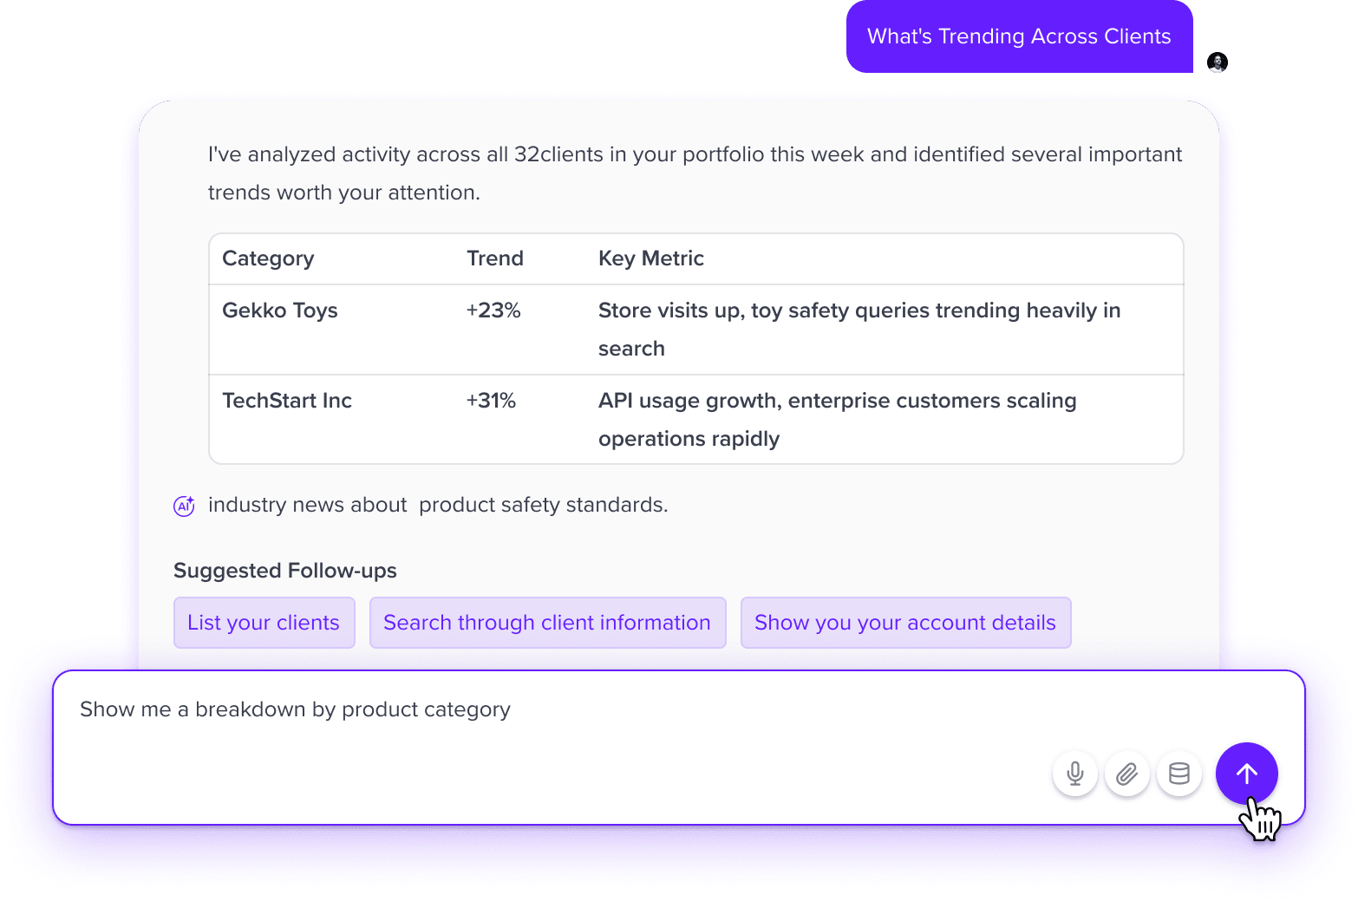Image resolution: width=1358 pixels, height=908 pixels.
Task: Click the Category column header
Action: coord(268,258)
